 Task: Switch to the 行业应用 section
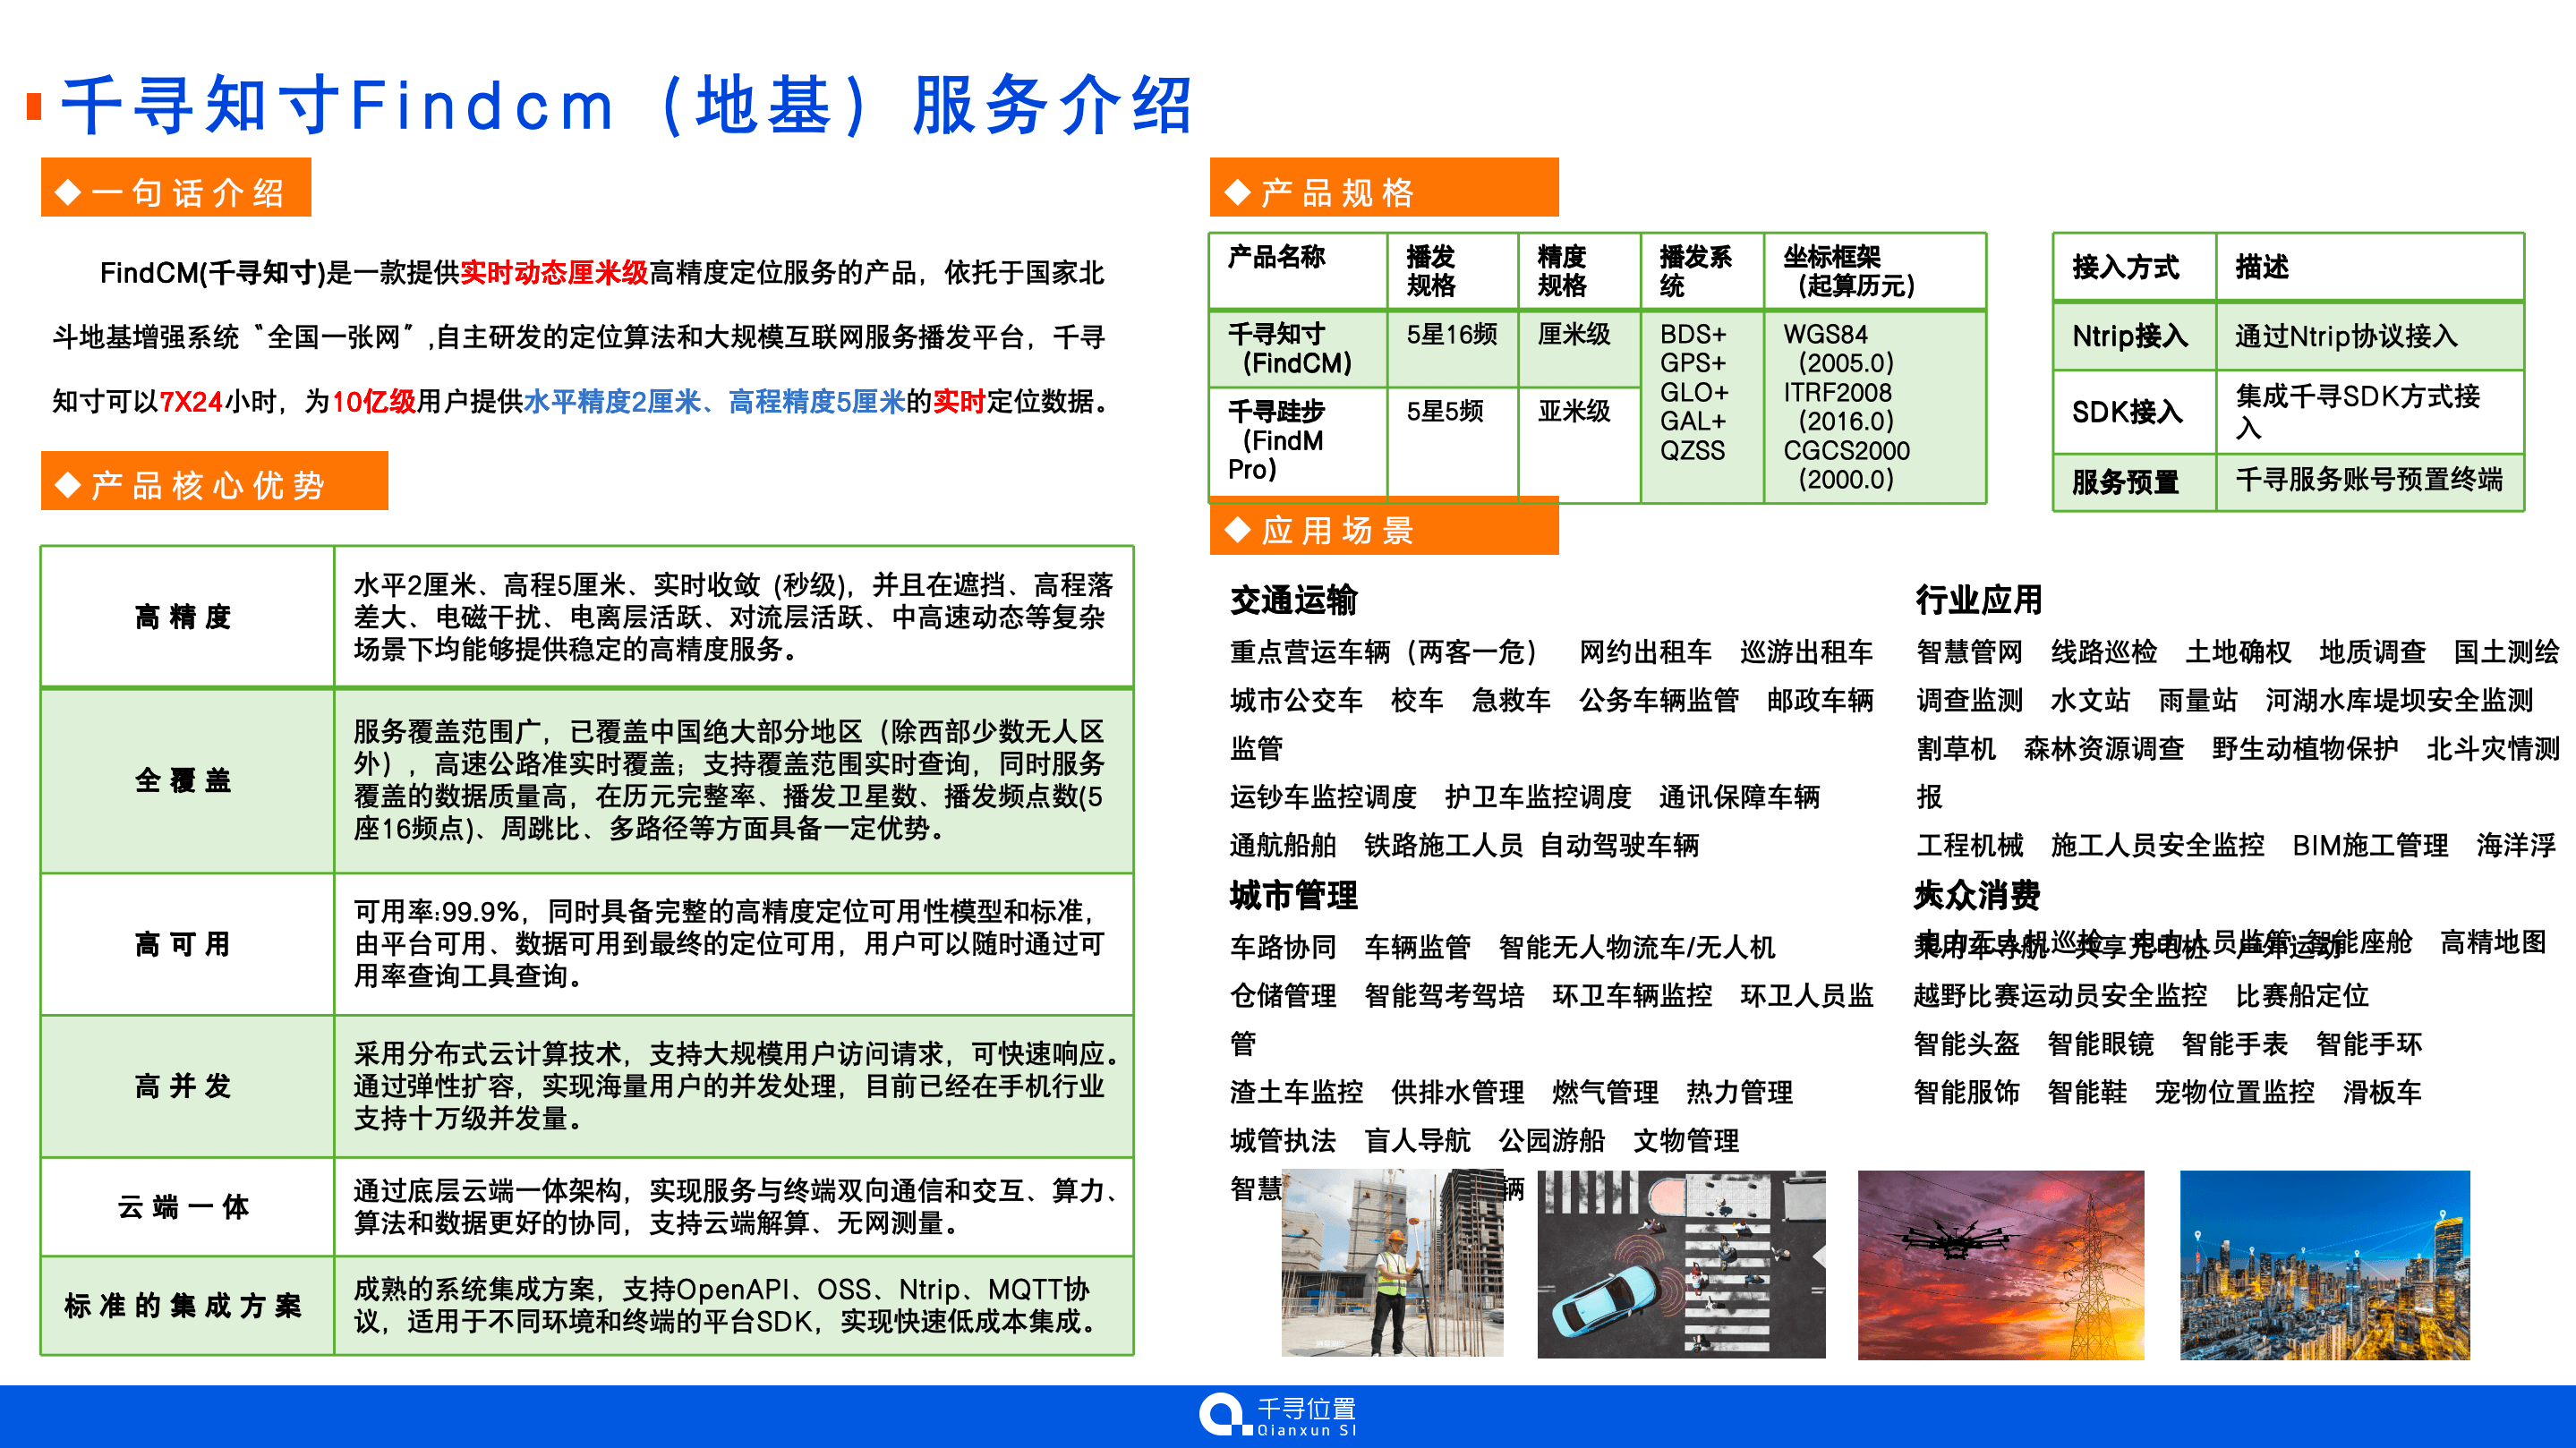(x=1978, y=601)
